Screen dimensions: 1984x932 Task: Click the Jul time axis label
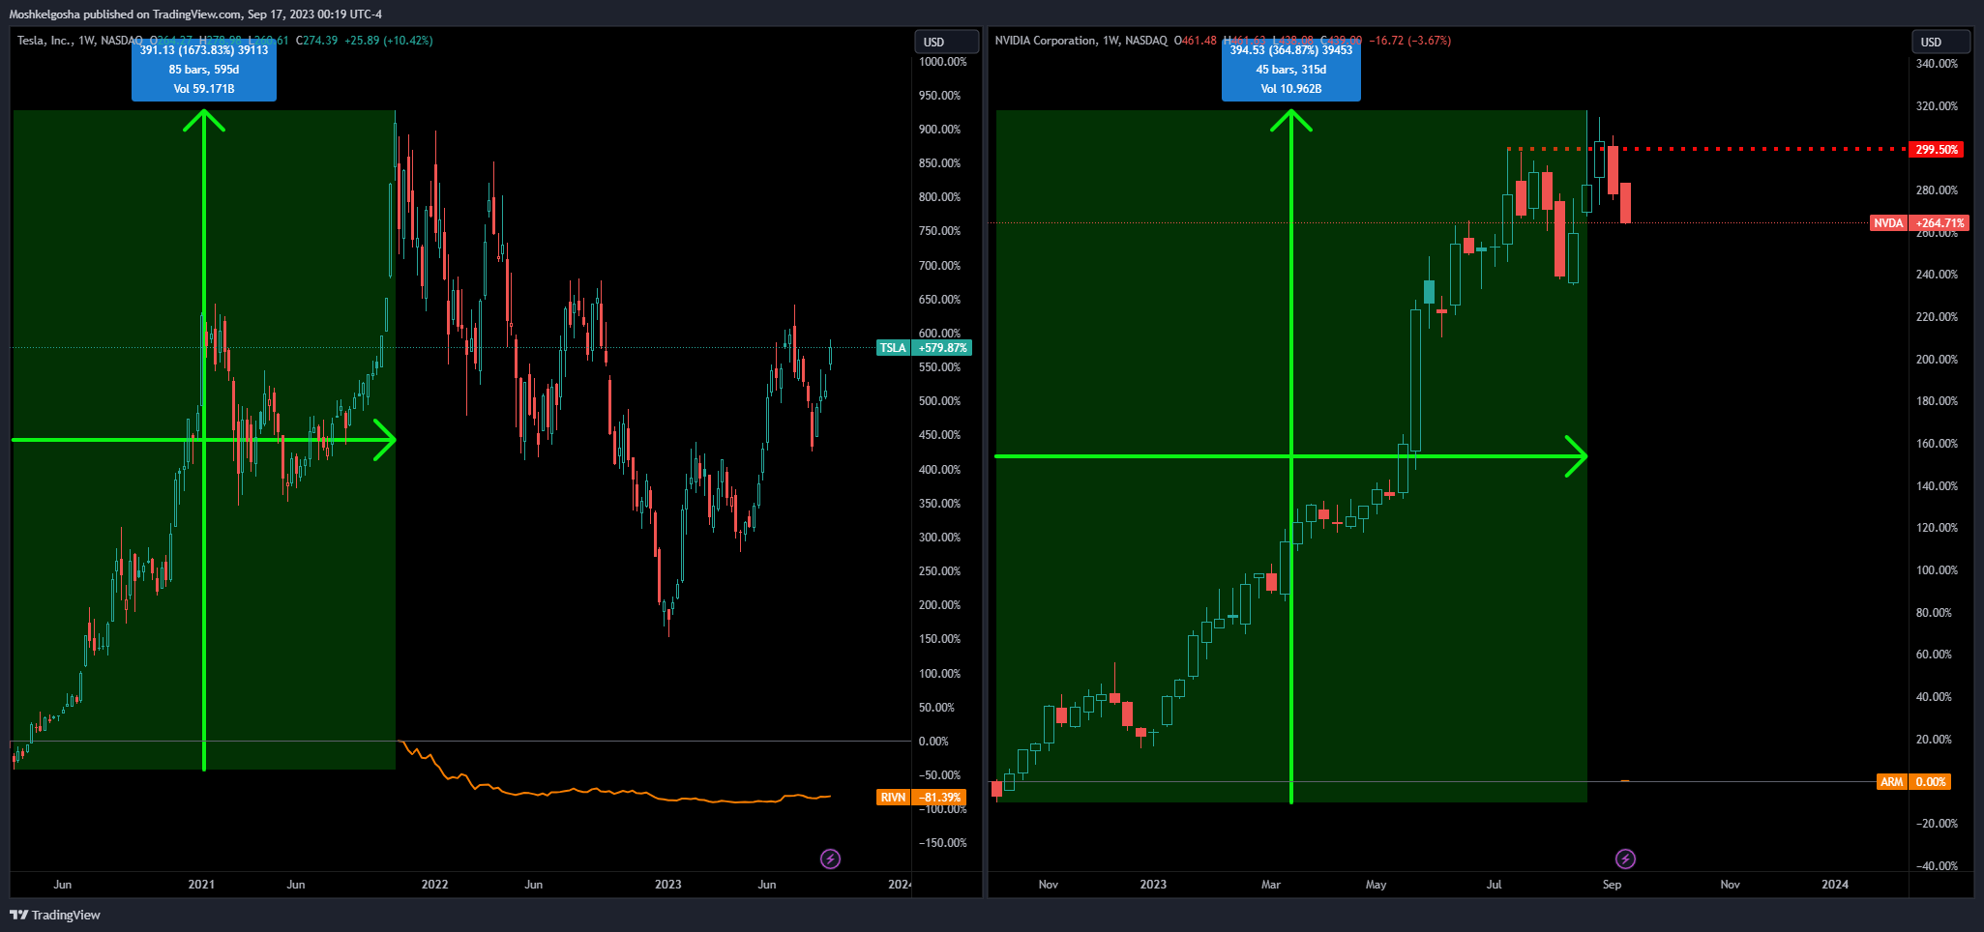click(1495, 885)
